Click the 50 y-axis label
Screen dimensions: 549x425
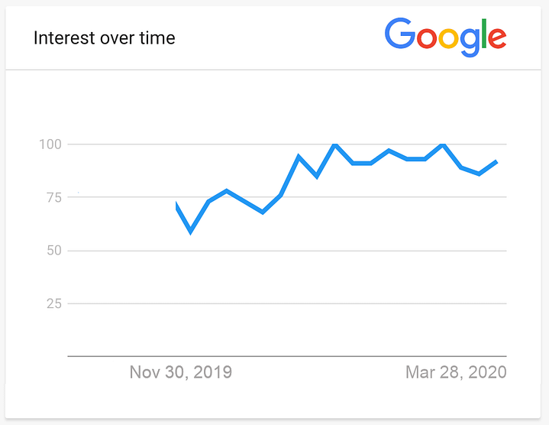pos(54,250)
